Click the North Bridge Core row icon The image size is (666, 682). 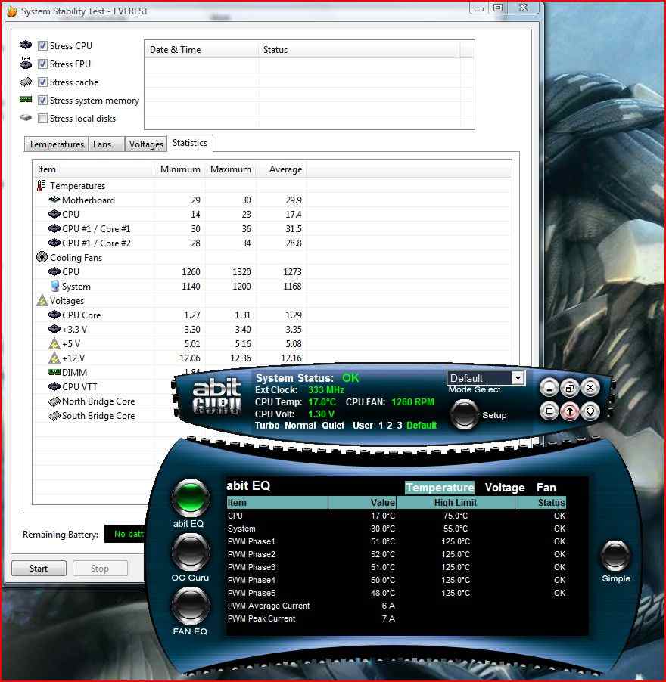coord(54,401)
